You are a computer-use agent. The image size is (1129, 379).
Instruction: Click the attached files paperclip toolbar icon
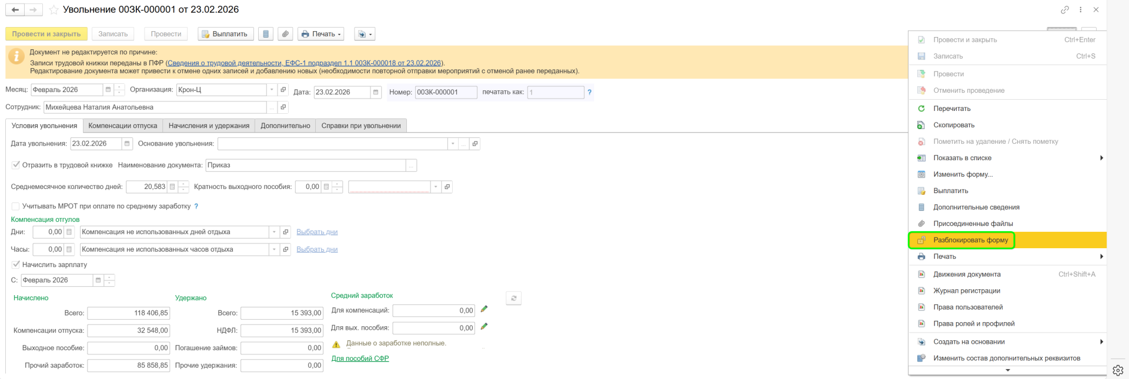click(x=285, y=34)
